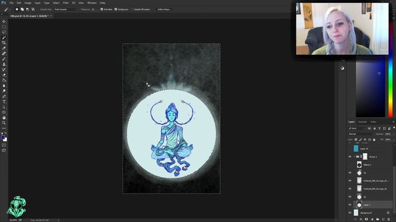The image size is (396, 222).
Task: Open the Select menu
Action: [56, 2]
